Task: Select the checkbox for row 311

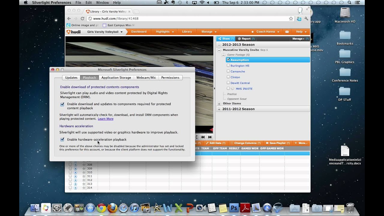Action: (x=70, y=176)
